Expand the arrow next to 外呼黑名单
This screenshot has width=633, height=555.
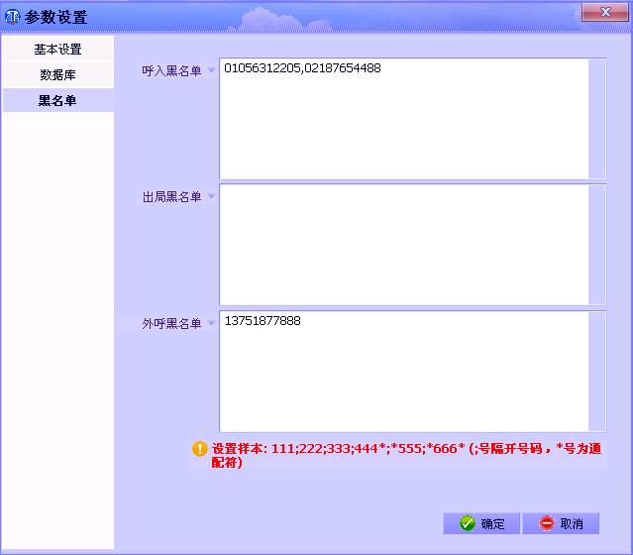[x=210, y=324]
